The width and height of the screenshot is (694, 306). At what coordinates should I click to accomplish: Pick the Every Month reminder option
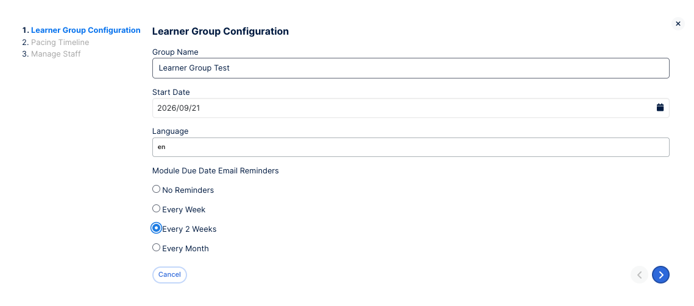click(156, 248)
